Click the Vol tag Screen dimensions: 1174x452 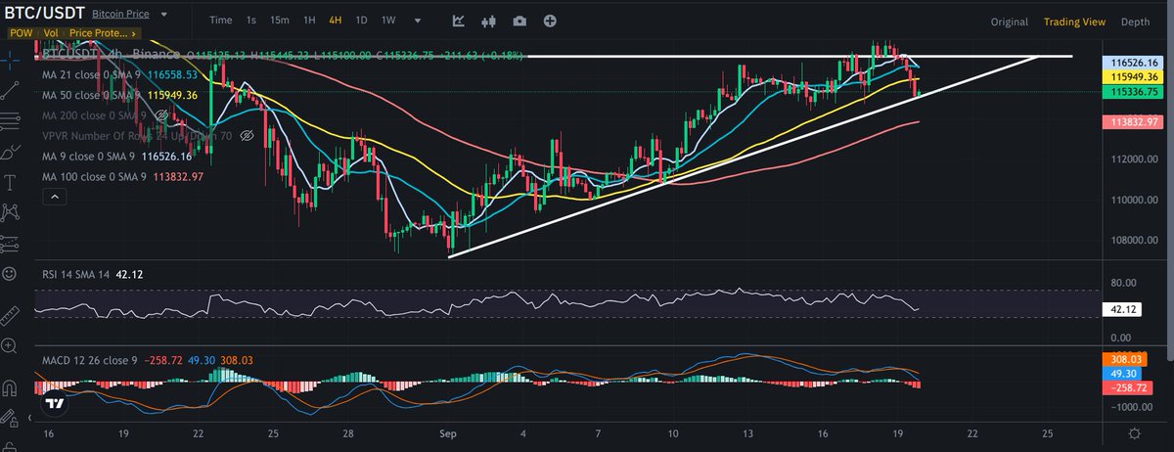[x=51, y=32]
